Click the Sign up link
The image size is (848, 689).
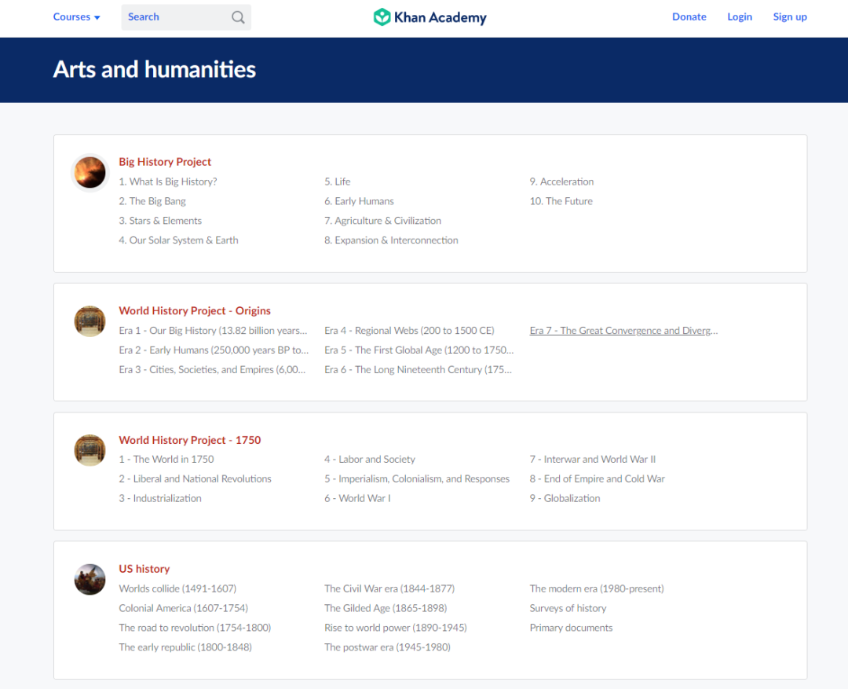point(790,16)
